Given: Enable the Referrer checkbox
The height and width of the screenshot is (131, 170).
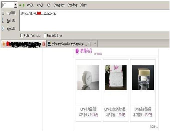Looking at the screenshot, I should pyautogui.click(x=45, y=36).
